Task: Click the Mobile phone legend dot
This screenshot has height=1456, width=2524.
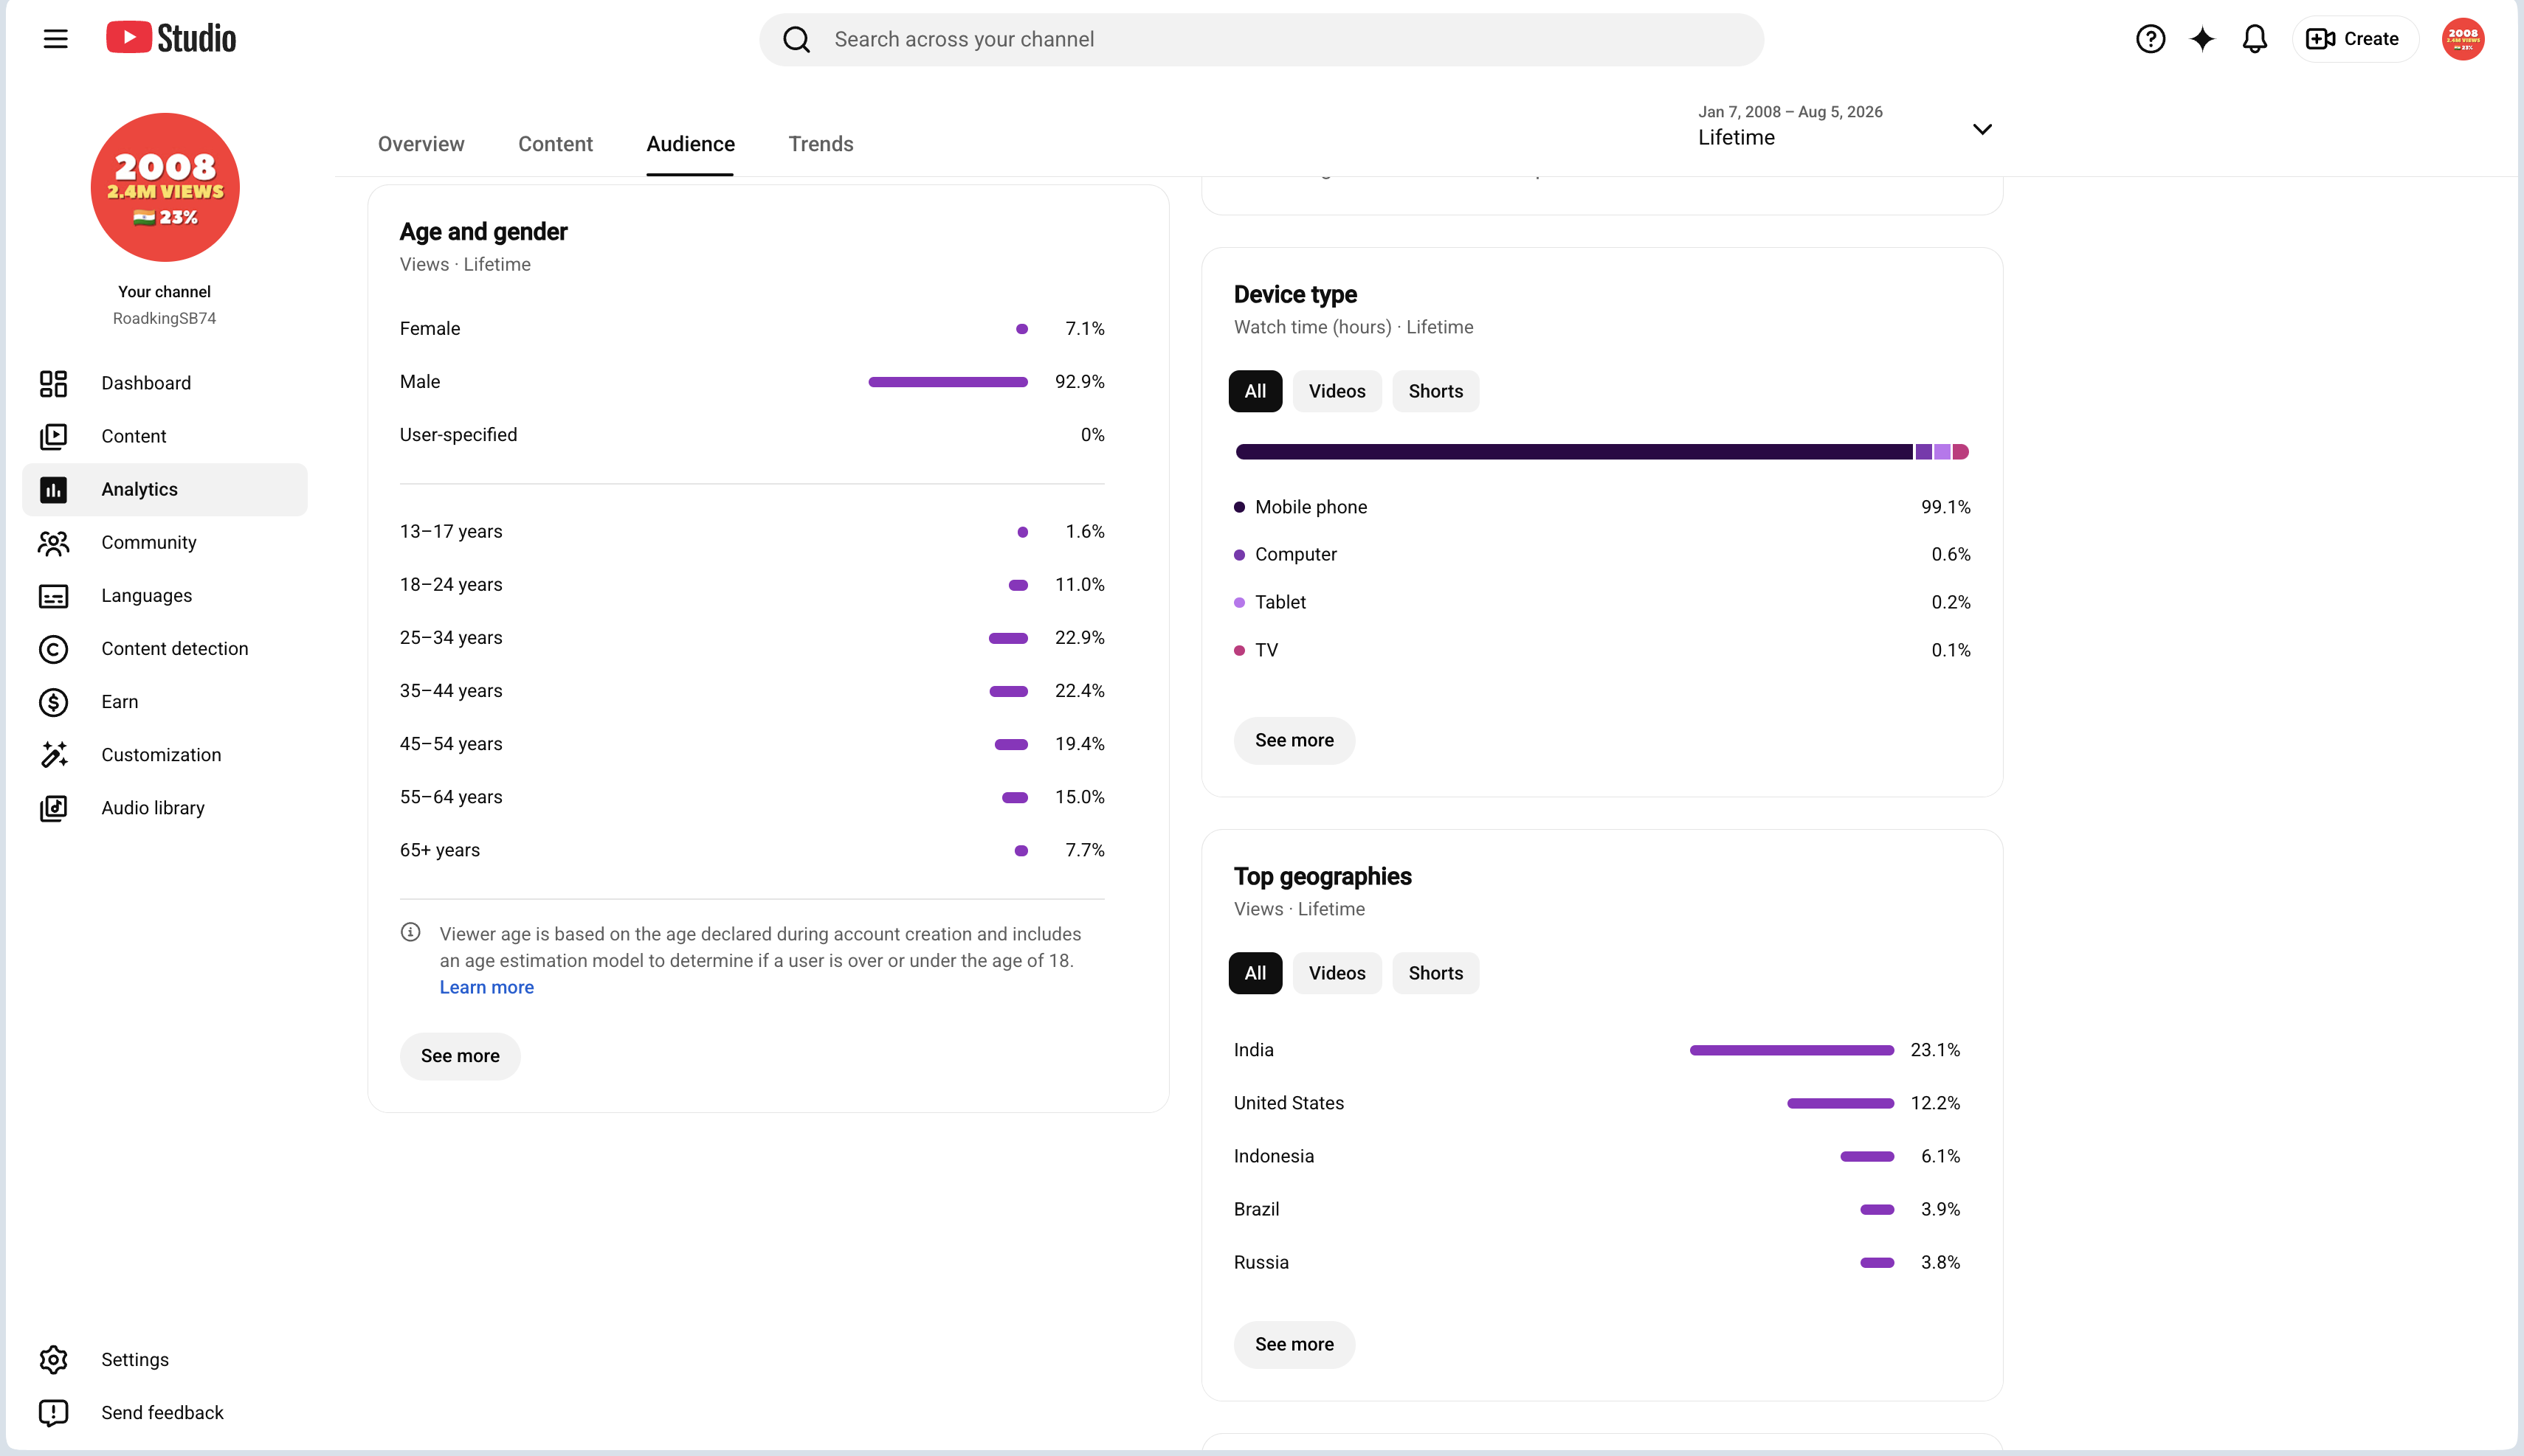Action: [1238, 507]
